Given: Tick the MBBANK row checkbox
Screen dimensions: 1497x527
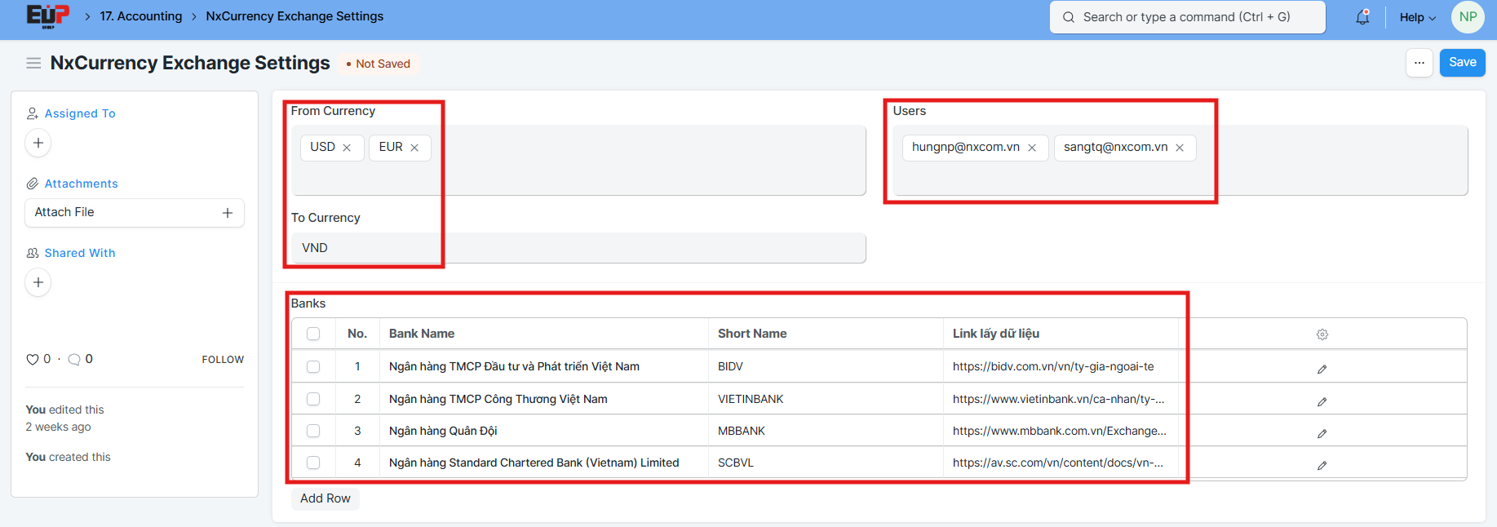Looking at the screenshot, I should 313,431.
